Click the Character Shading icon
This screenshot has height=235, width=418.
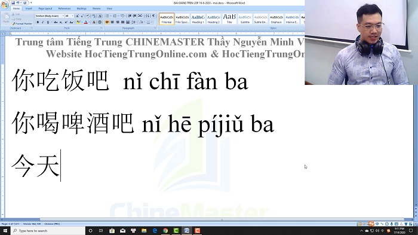(94, 22)
